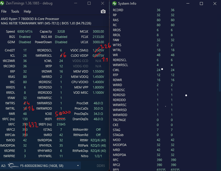Click the MCLK 3000.00 value

tap(98, 31)
